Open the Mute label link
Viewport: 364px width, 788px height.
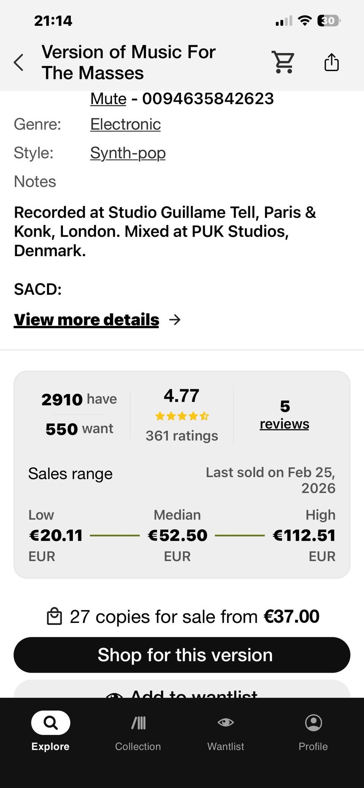pyautogui.click(x=108, y=99)
